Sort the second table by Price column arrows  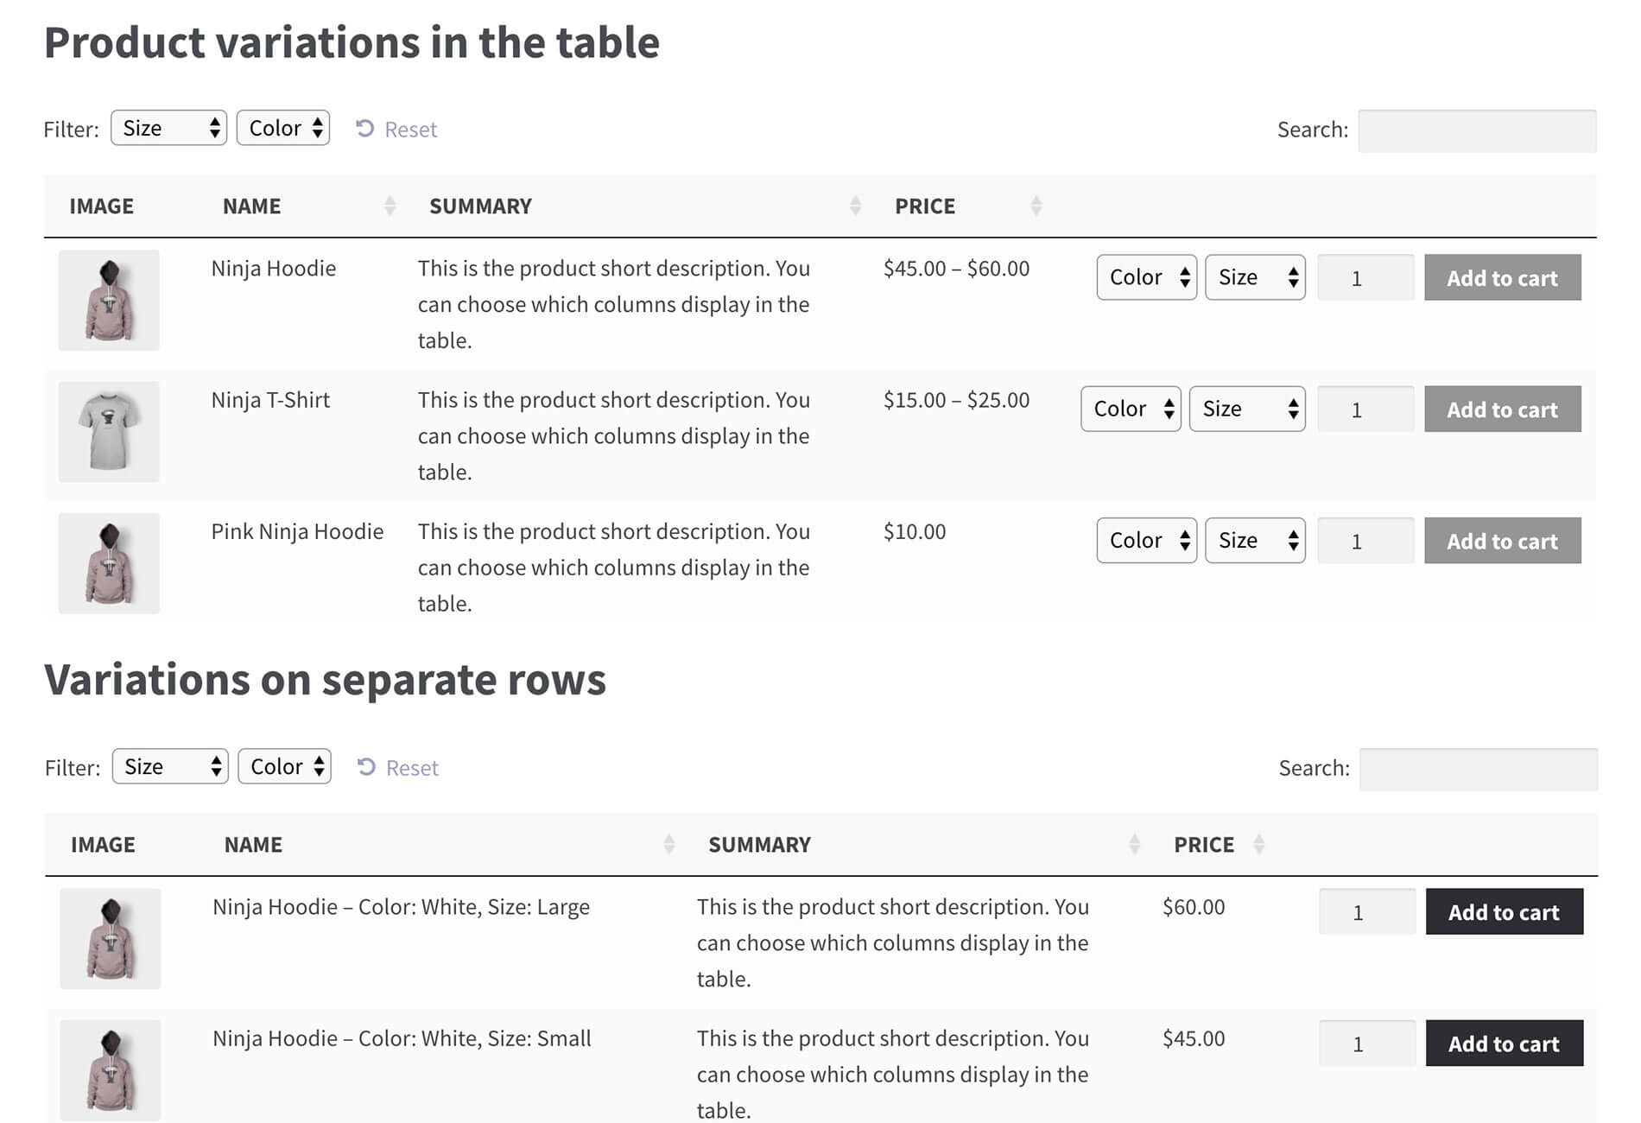tap(1258, 845)
